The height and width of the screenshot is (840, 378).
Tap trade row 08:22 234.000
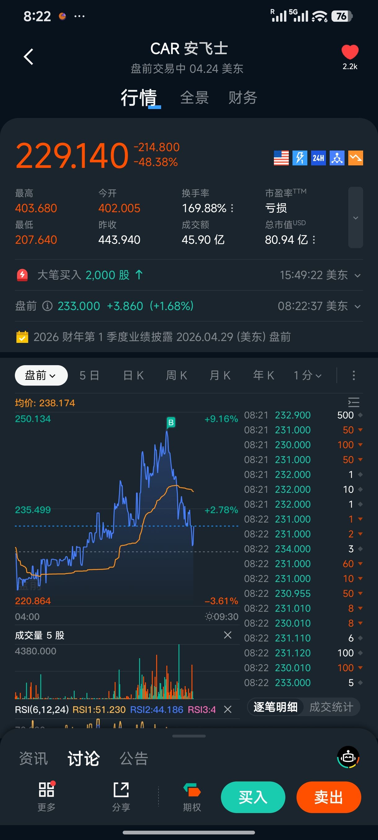304,549
